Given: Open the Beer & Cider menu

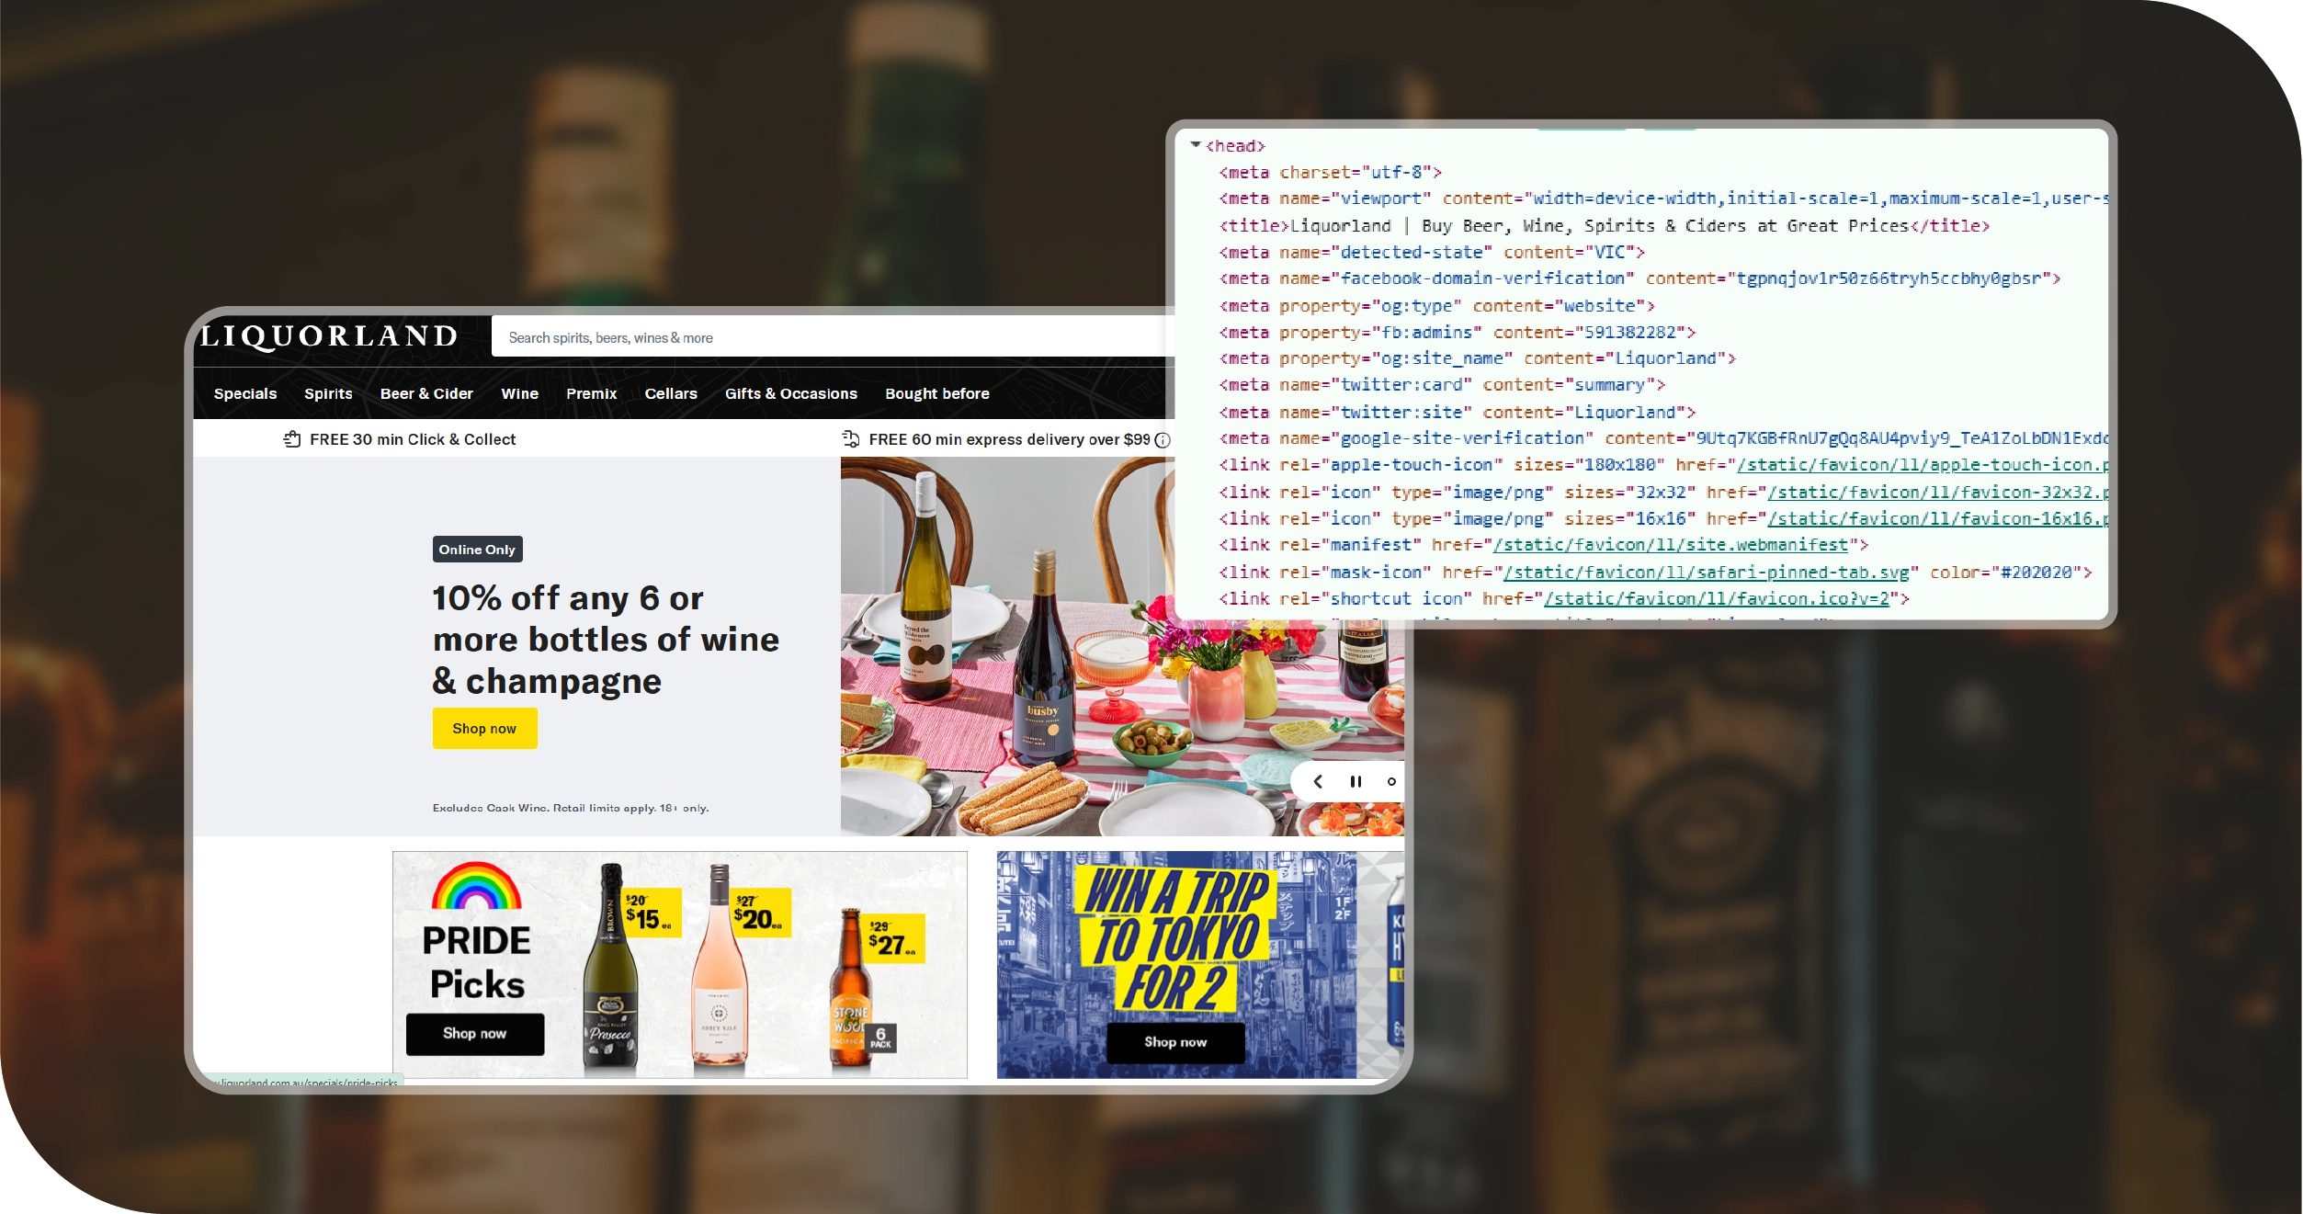Looking at the screenshot, I should [426, 393].
